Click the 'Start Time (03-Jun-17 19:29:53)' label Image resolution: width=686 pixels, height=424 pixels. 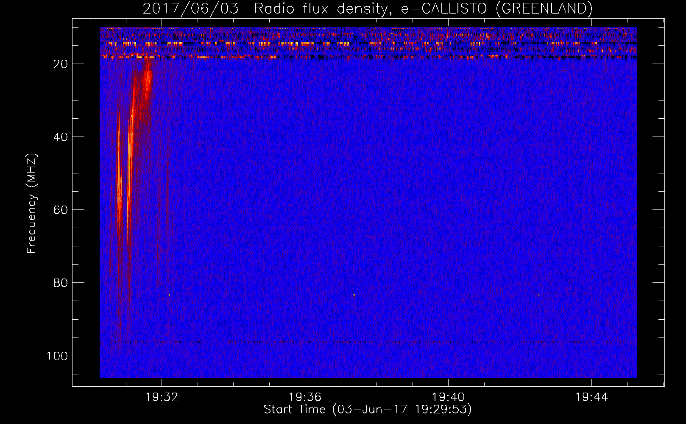click(368, 410)
